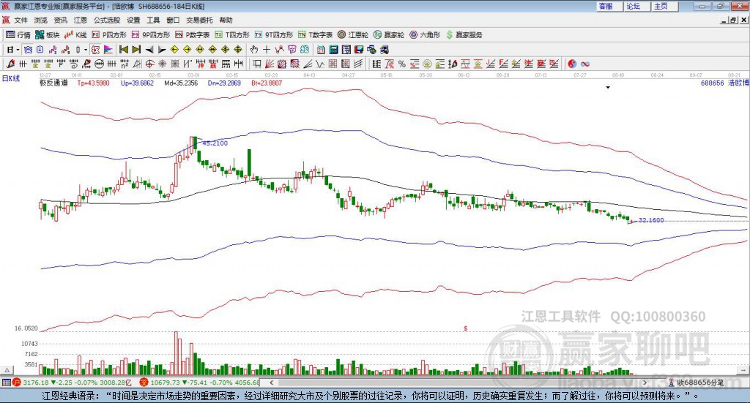Screen dimensions: 750x403
Task: Open the 交易委托 menu
Action: click(x=199, y=20)
